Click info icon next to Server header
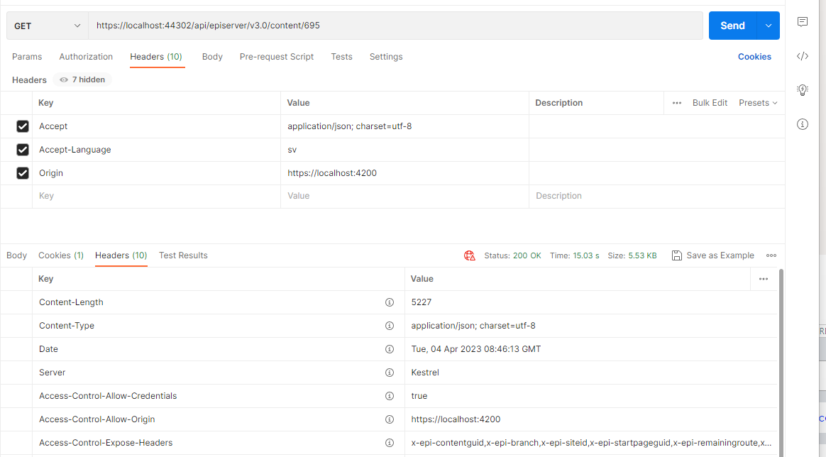 coord(389,373)
